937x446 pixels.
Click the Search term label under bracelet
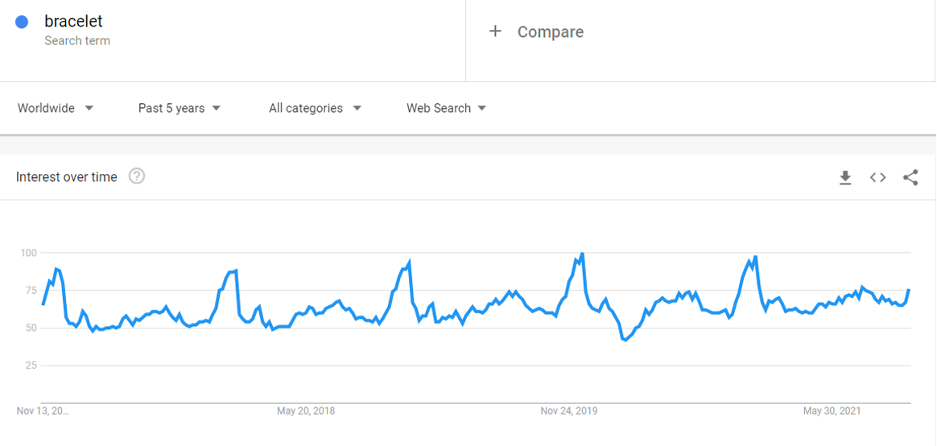pos(77,40)
